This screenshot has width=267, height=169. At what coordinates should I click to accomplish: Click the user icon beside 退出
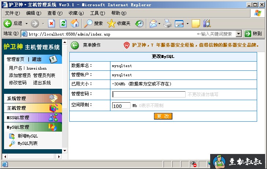(x=53, y=59)
